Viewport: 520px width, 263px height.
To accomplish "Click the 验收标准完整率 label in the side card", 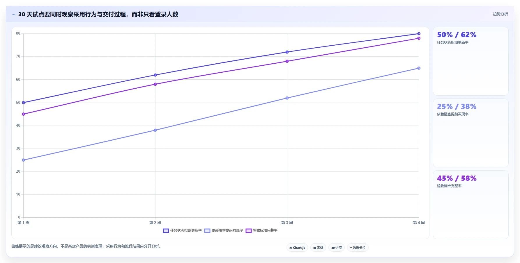I will (449, 186).
